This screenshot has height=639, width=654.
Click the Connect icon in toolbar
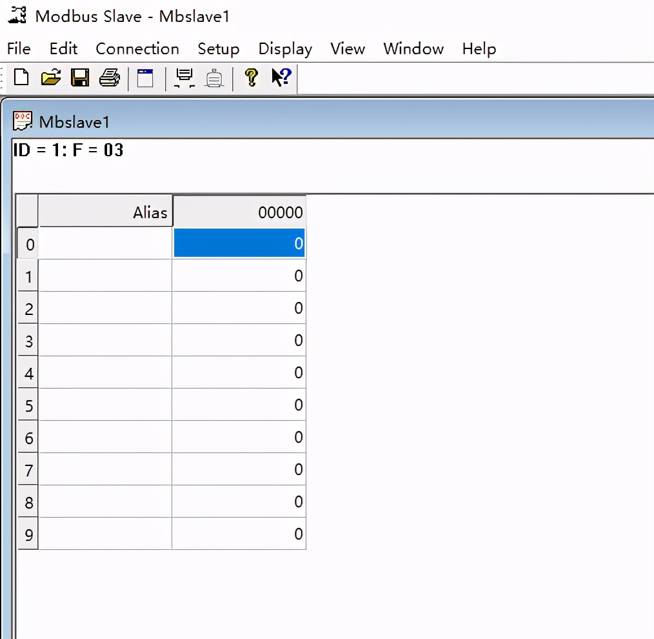point(184,78)
